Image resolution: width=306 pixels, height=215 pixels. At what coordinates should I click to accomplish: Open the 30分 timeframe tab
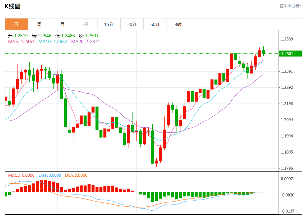pos(132,24)
